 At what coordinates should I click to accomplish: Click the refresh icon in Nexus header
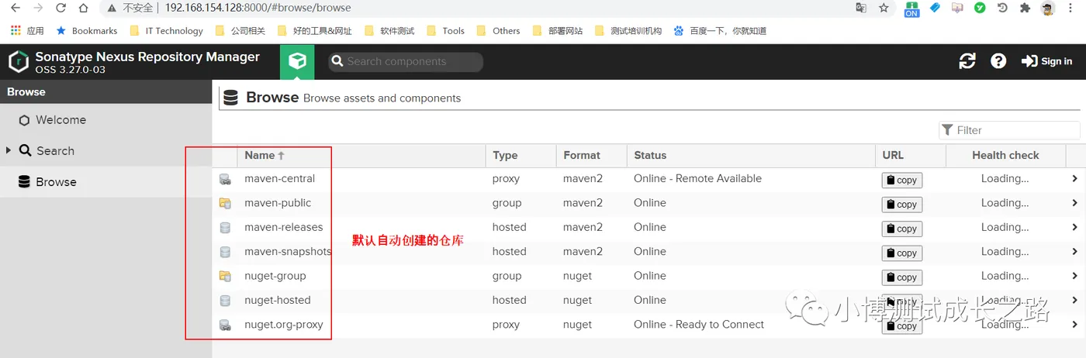[x=967, y=61]
